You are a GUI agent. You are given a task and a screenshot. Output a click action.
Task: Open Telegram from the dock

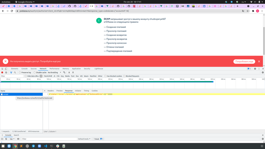click(x=33, y=146)
